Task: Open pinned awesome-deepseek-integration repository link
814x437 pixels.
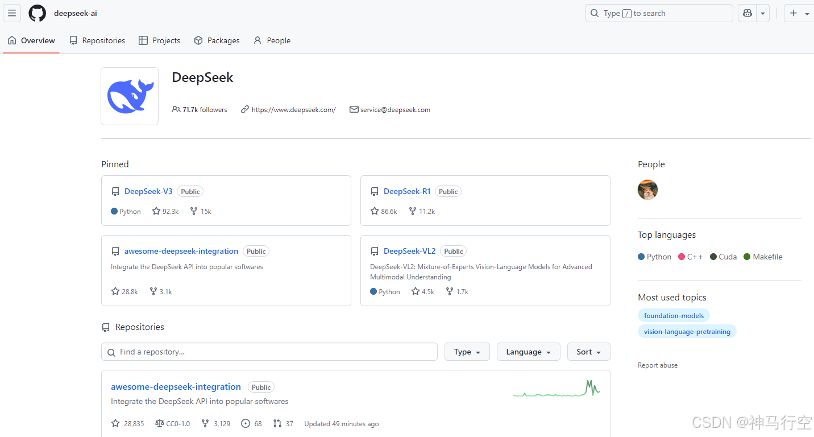Action: click(181, 251)
